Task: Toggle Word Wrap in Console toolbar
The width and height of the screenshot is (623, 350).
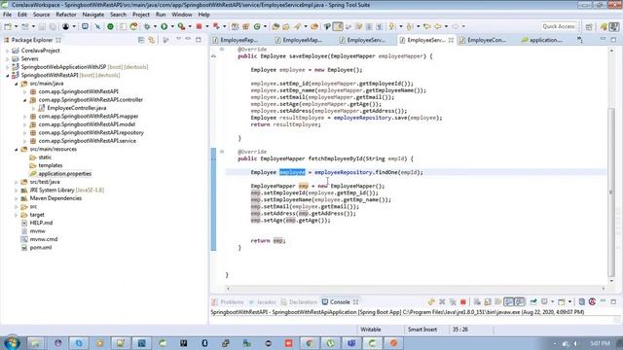Action: [x=498, y=302]
